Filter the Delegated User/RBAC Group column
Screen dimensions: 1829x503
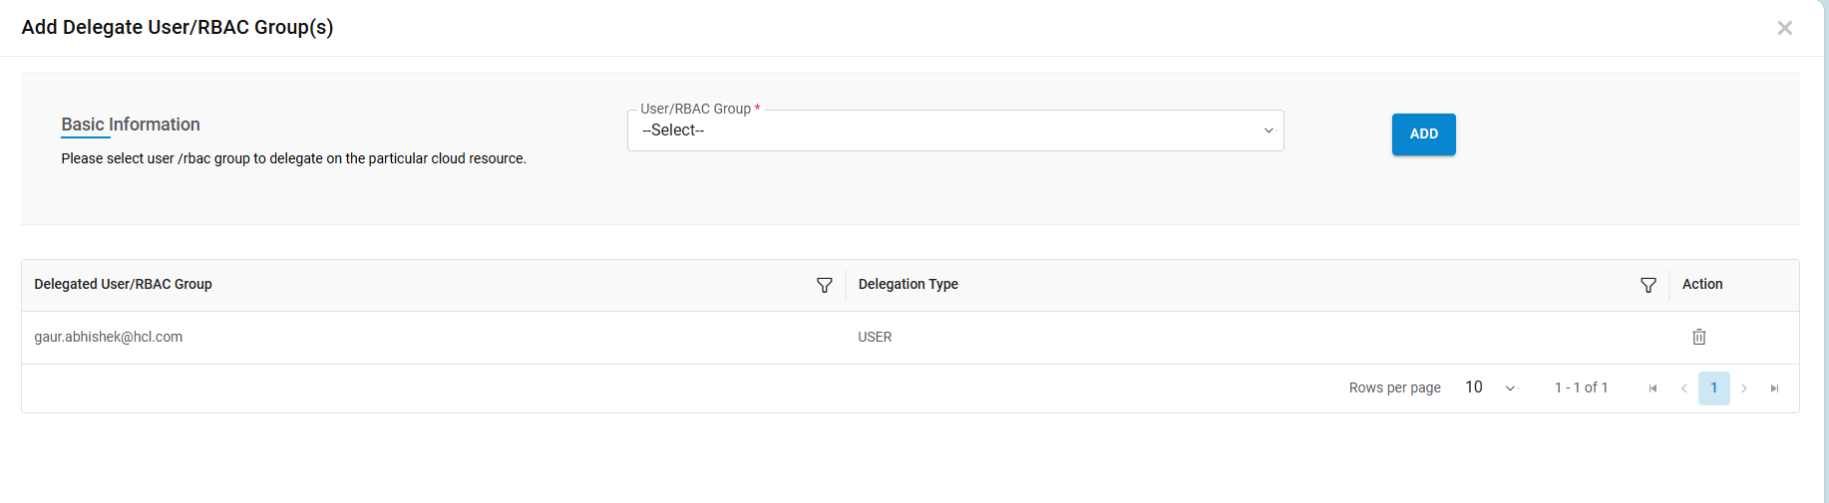(x=825, y=286)
